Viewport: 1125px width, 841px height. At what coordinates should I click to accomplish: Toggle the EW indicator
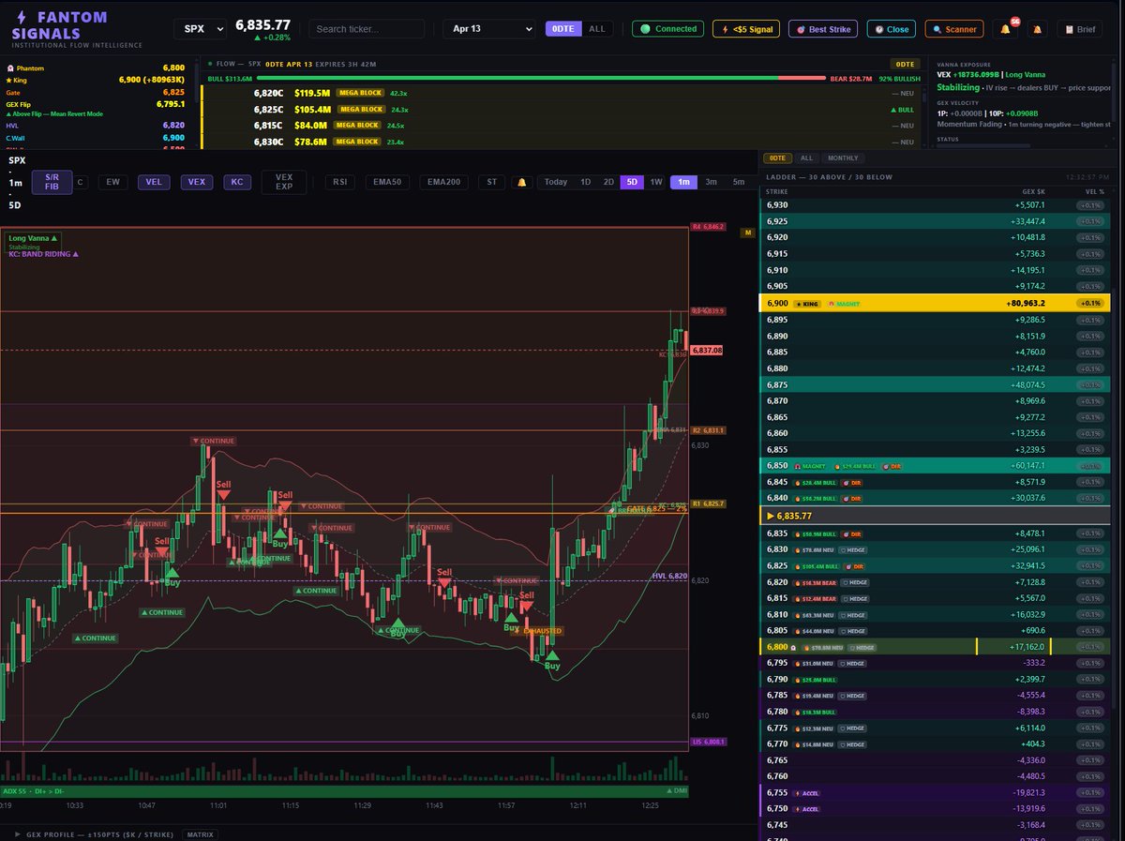pos(112,182)
